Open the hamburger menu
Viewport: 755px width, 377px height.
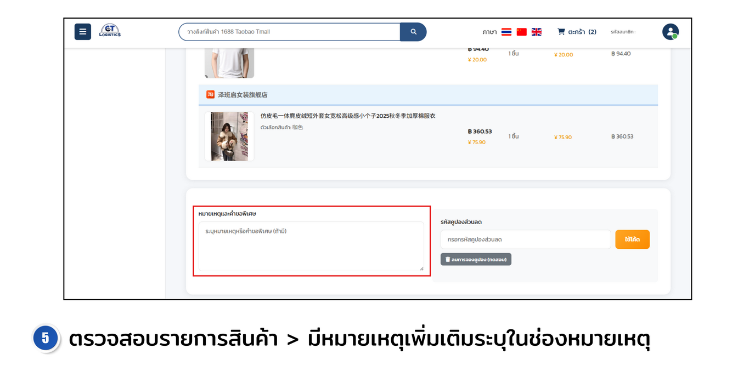[x=82, y=32]
